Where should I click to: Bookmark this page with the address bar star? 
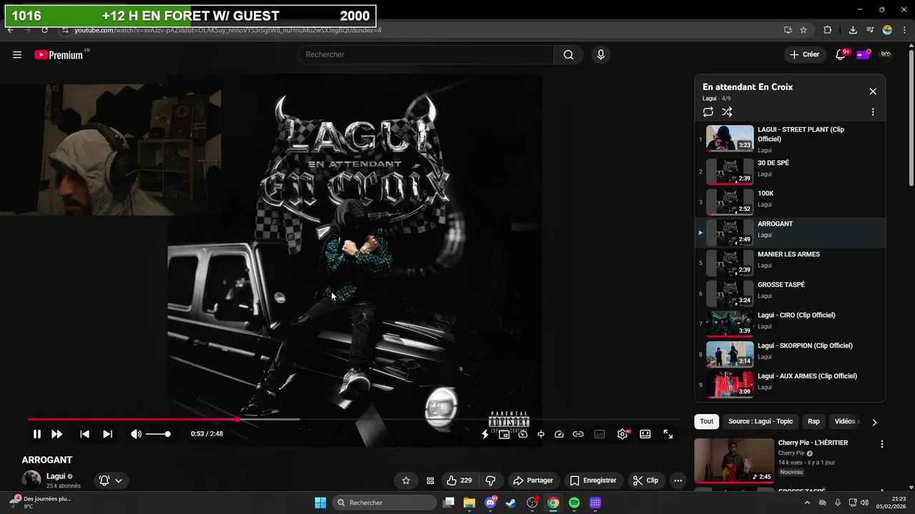(803, 30)
